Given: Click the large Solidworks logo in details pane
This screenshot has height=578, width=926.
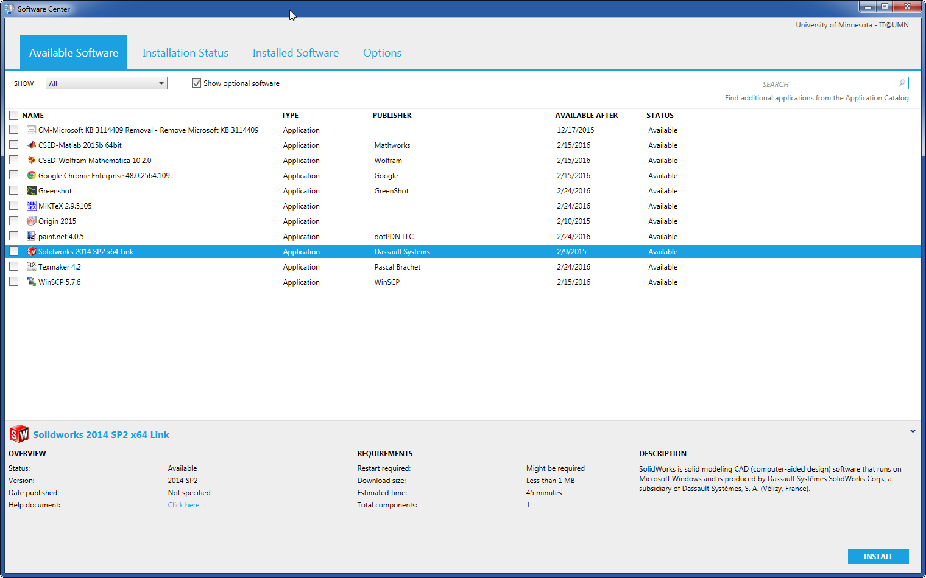Looking at the screenshot, I should tap(19, 434).
